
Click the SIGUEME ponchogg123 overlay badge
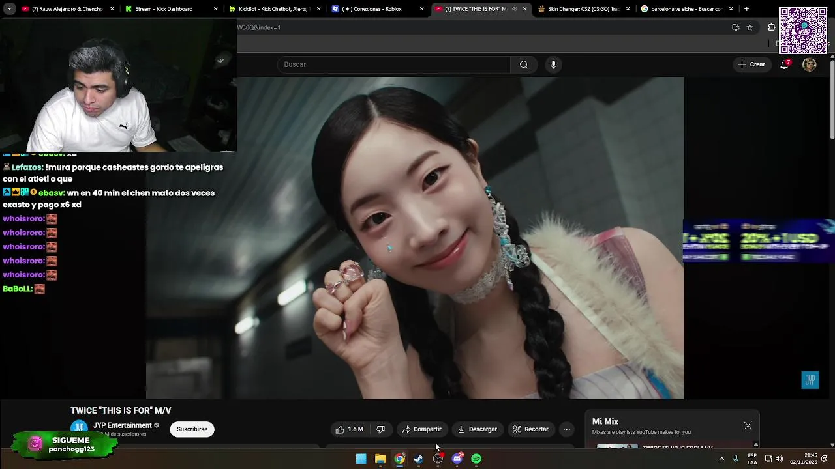pos(65,444)
